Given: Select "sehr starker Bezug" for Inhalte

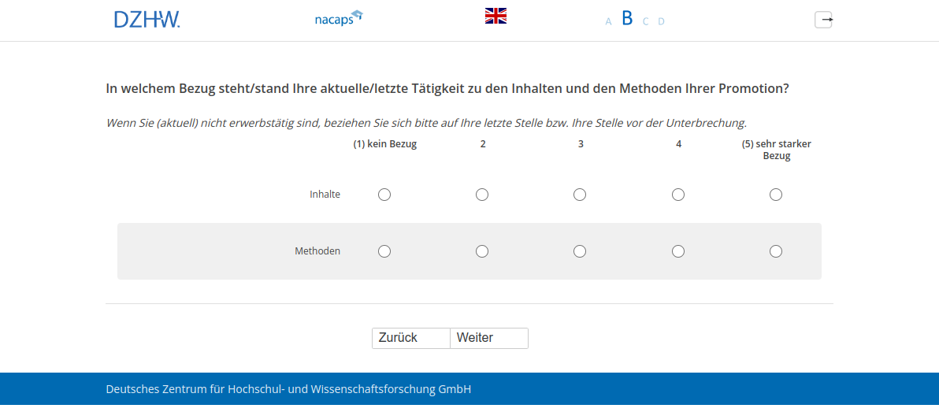Looking at the screenshot, I should [776, 195].
